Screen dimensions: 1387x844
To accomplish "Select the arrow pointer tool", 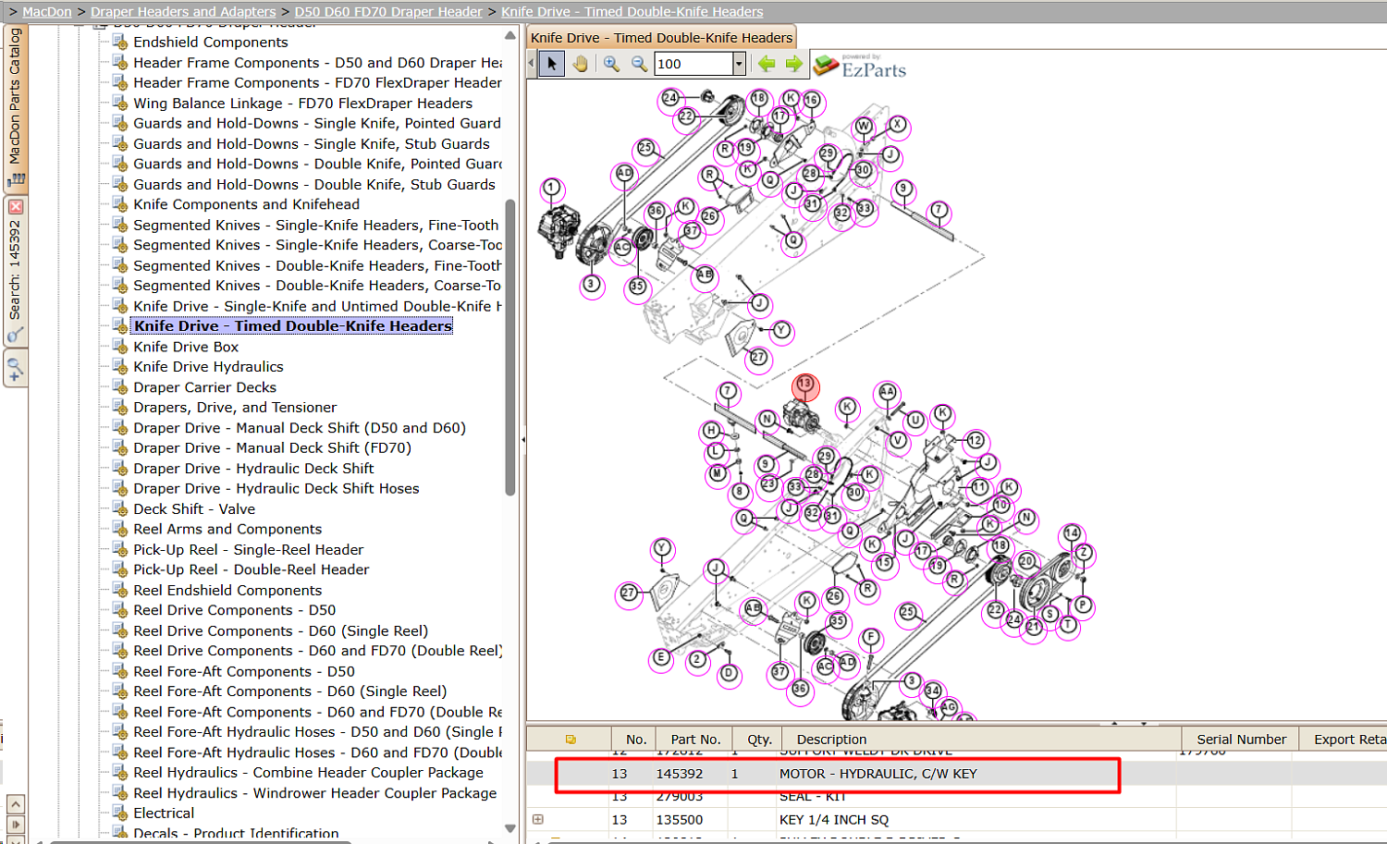I will pos(552,64).
